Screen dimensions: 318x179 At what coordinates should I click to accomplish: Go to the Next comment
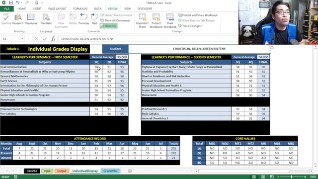(94, 19)
